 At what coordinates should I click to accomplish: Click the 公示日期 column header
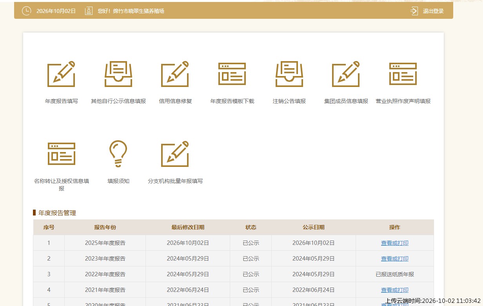tap(314, 227)
